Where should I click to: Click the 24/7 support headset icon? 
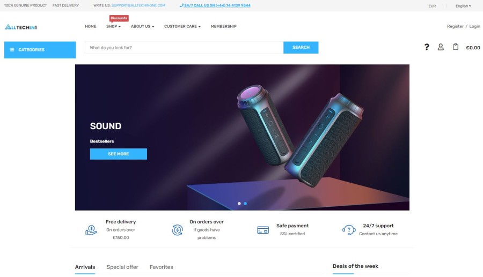(349, 230)
